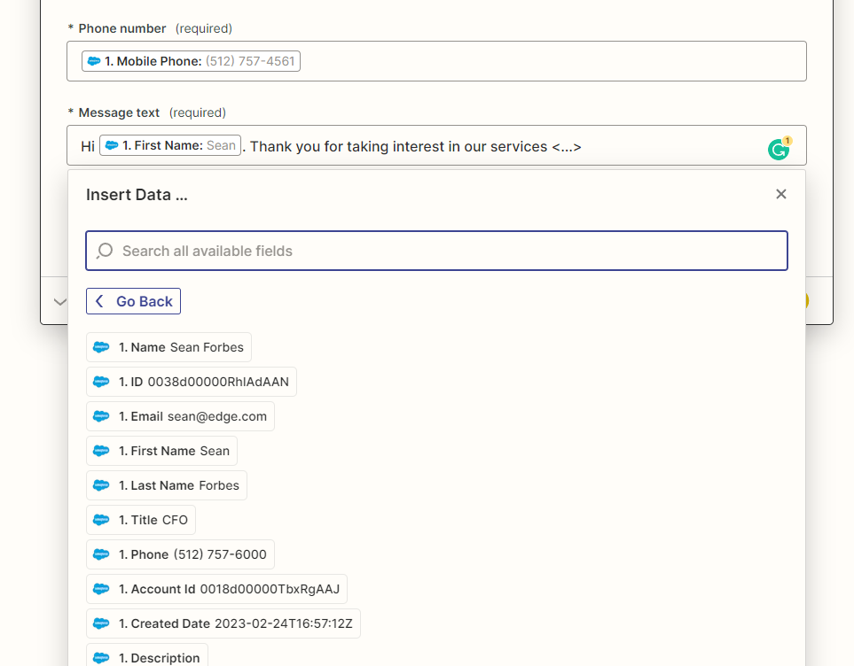The height and width of the screenshot is (666, 854).
Task: Click the Salesforce icon next to '1. Title CFO'
Action: point(101,520)
